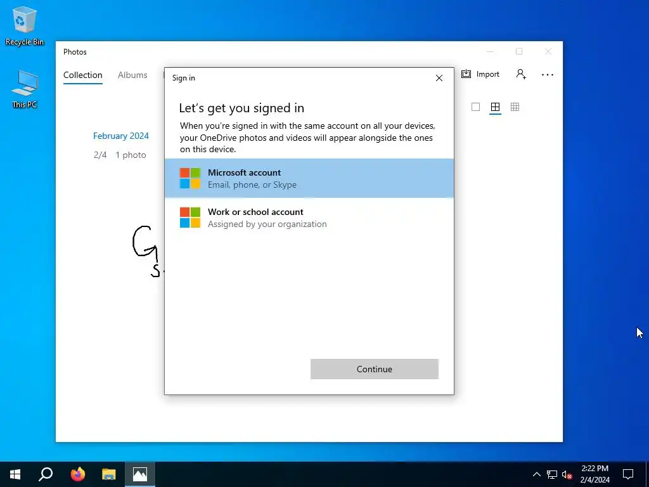
Task: Click the 'Sign in' dialog title text
Action: [x=183, y=78]
